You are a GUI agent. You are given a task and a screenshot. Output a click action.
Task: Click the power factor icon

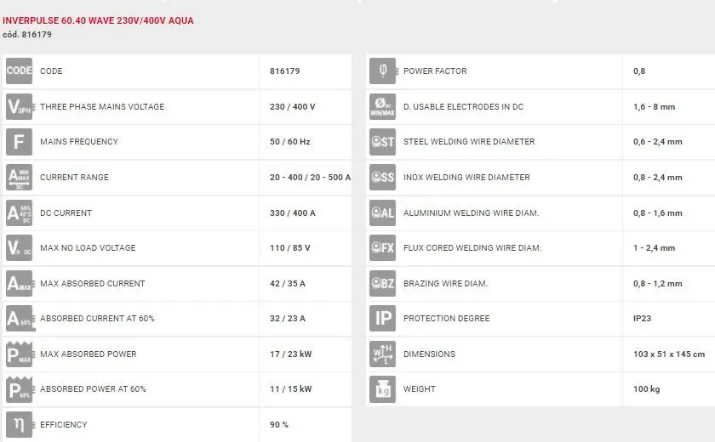pyautogui.click(x=382, y=71)
